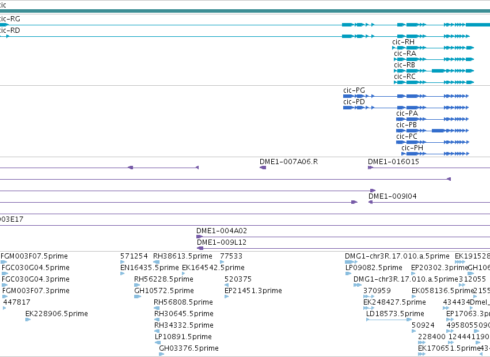490x357 pixels.
Task: Click the RH56228.5prime label
Action: (x=164, y=279)
